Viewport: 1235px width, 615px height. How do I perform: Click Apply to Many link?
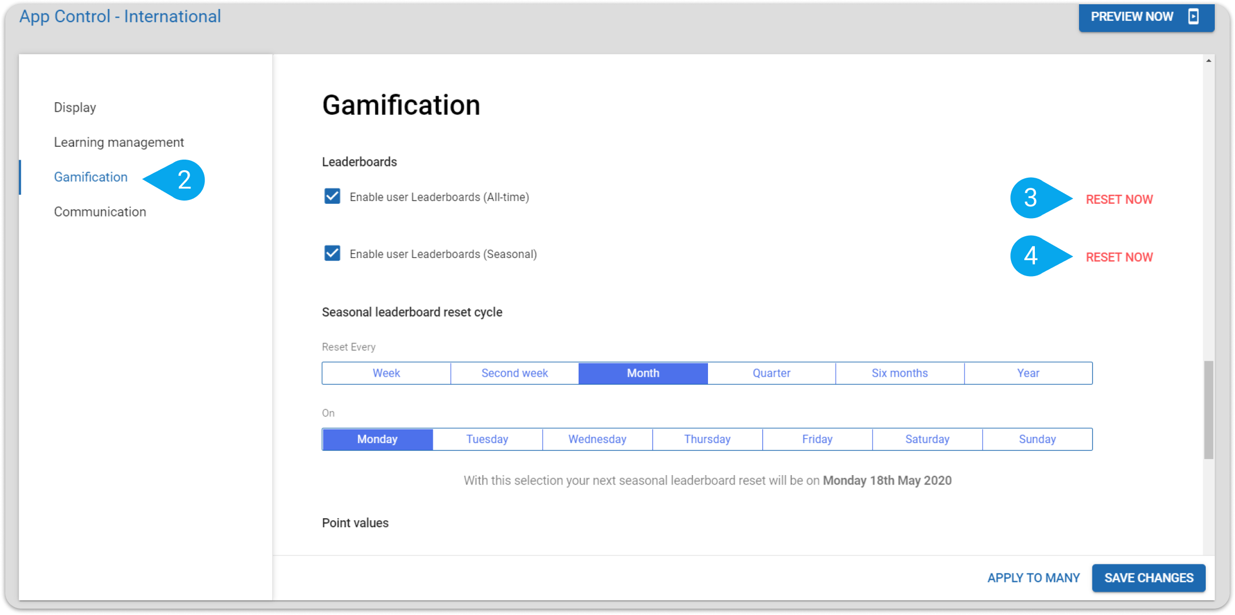click(x=1033, y=578)
